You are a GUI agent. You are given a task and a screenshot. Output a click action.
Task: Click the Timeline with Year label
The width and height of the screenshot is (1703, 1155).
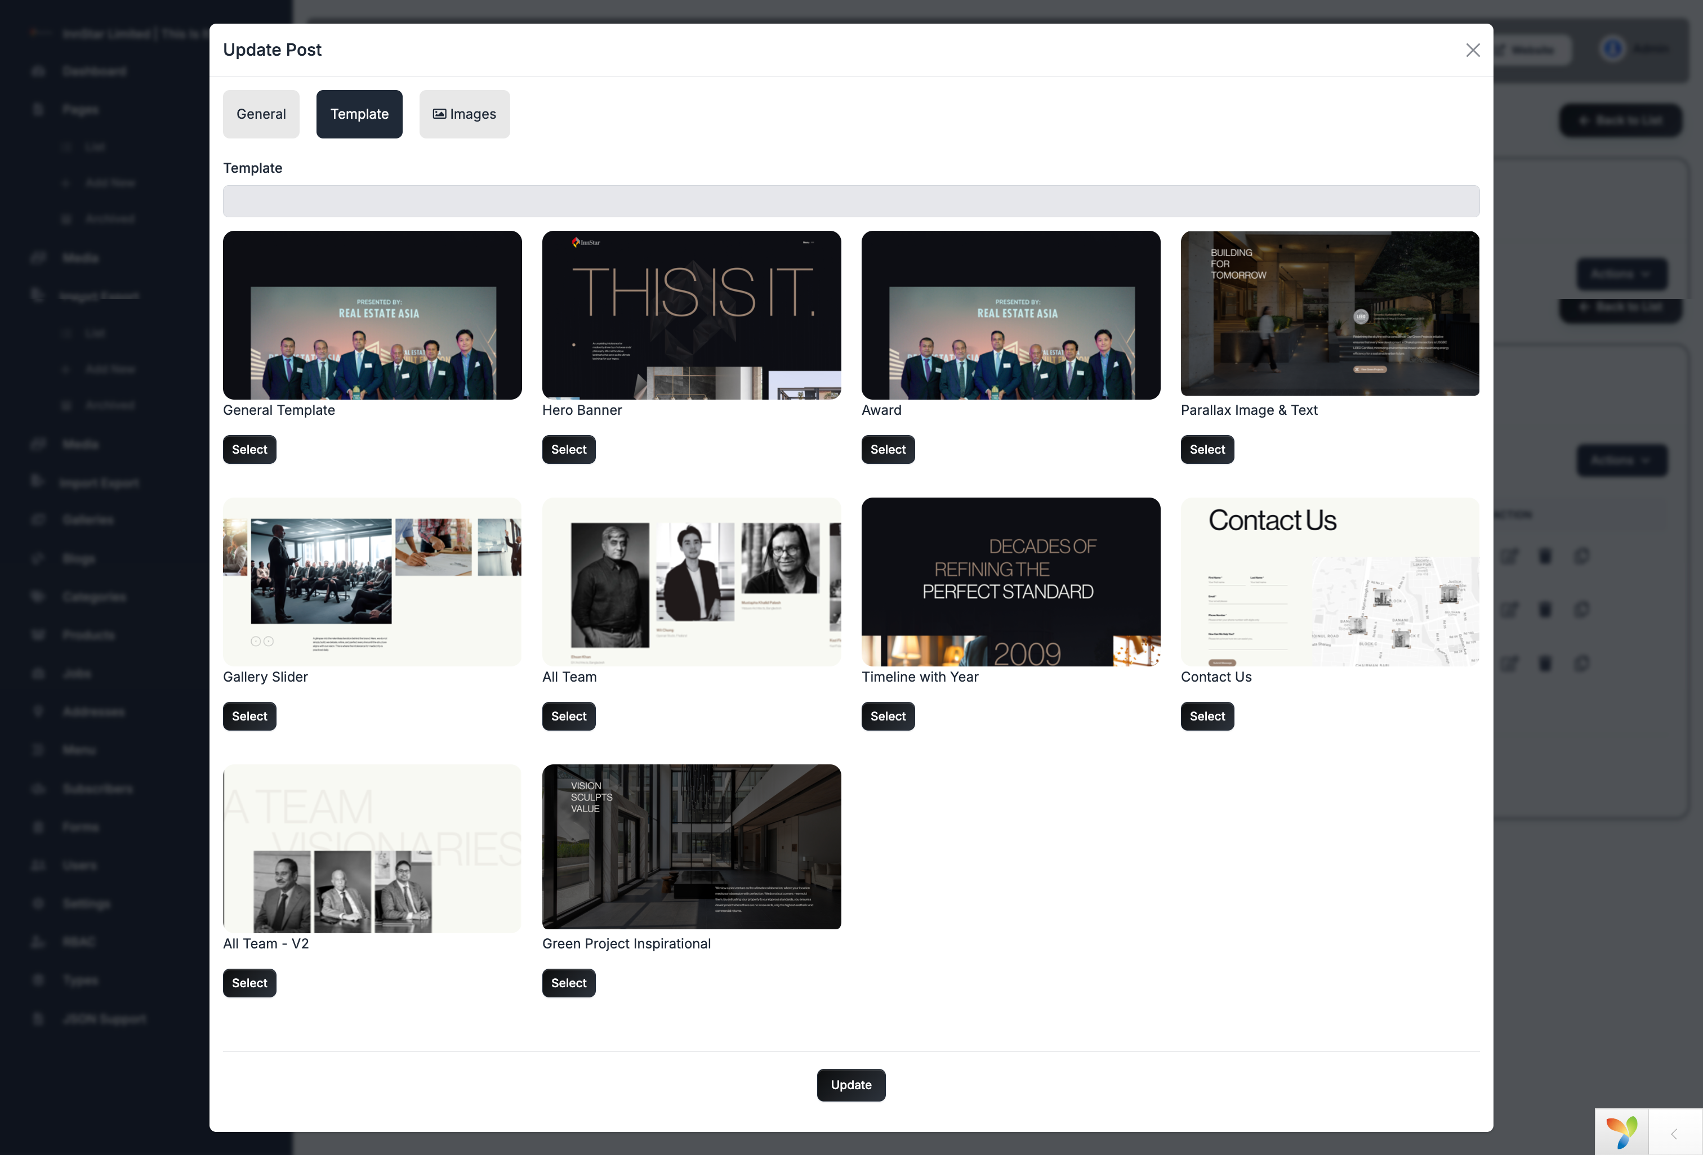pyautogui.click(x=920, y=677)
